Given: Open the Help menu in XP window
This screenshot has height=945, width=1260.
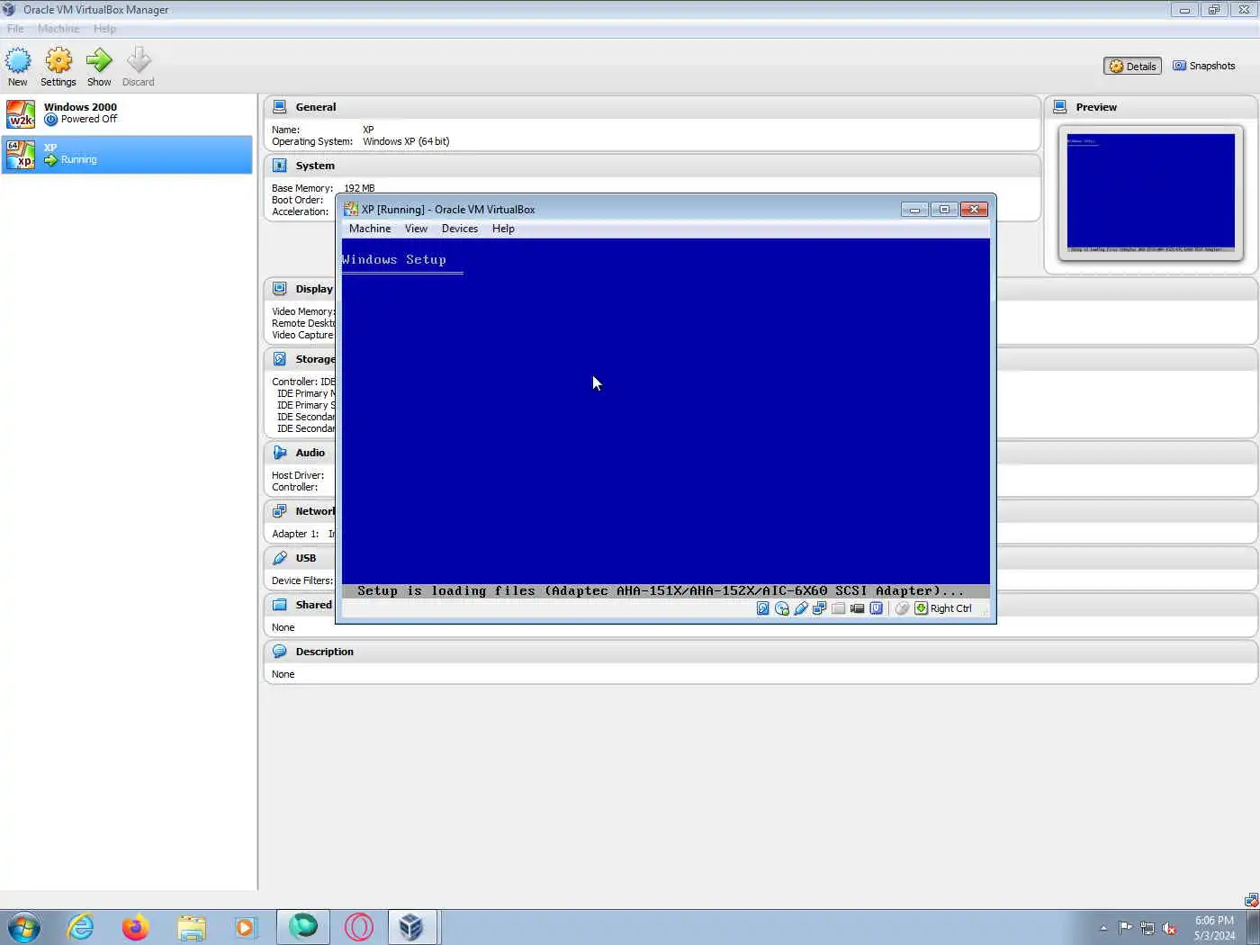Looking at the screenshot, I should pyautogui.click(x=503, y=229).
